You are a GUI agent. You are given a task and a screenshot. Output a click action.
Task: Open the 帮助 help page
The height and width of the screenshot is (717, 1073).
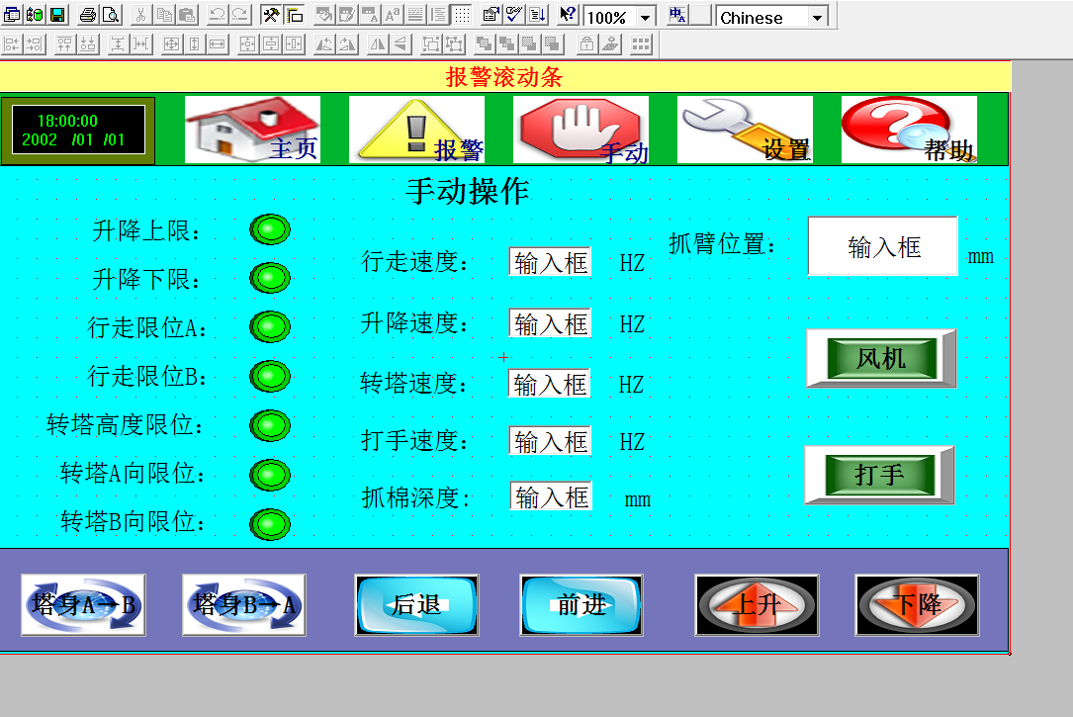point(909,130)
